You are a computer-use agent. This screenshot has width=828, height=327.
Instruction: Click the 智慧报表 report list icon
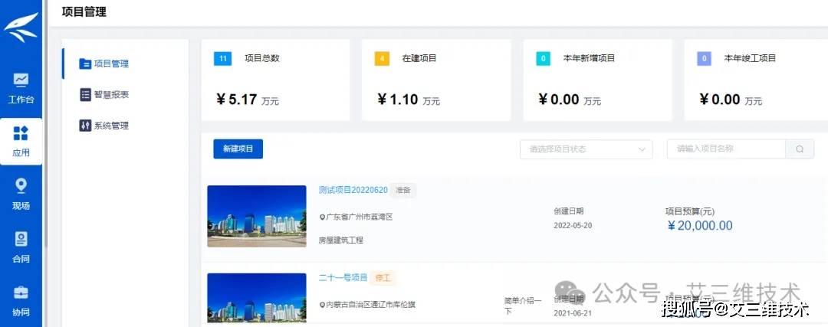[85, 94]
